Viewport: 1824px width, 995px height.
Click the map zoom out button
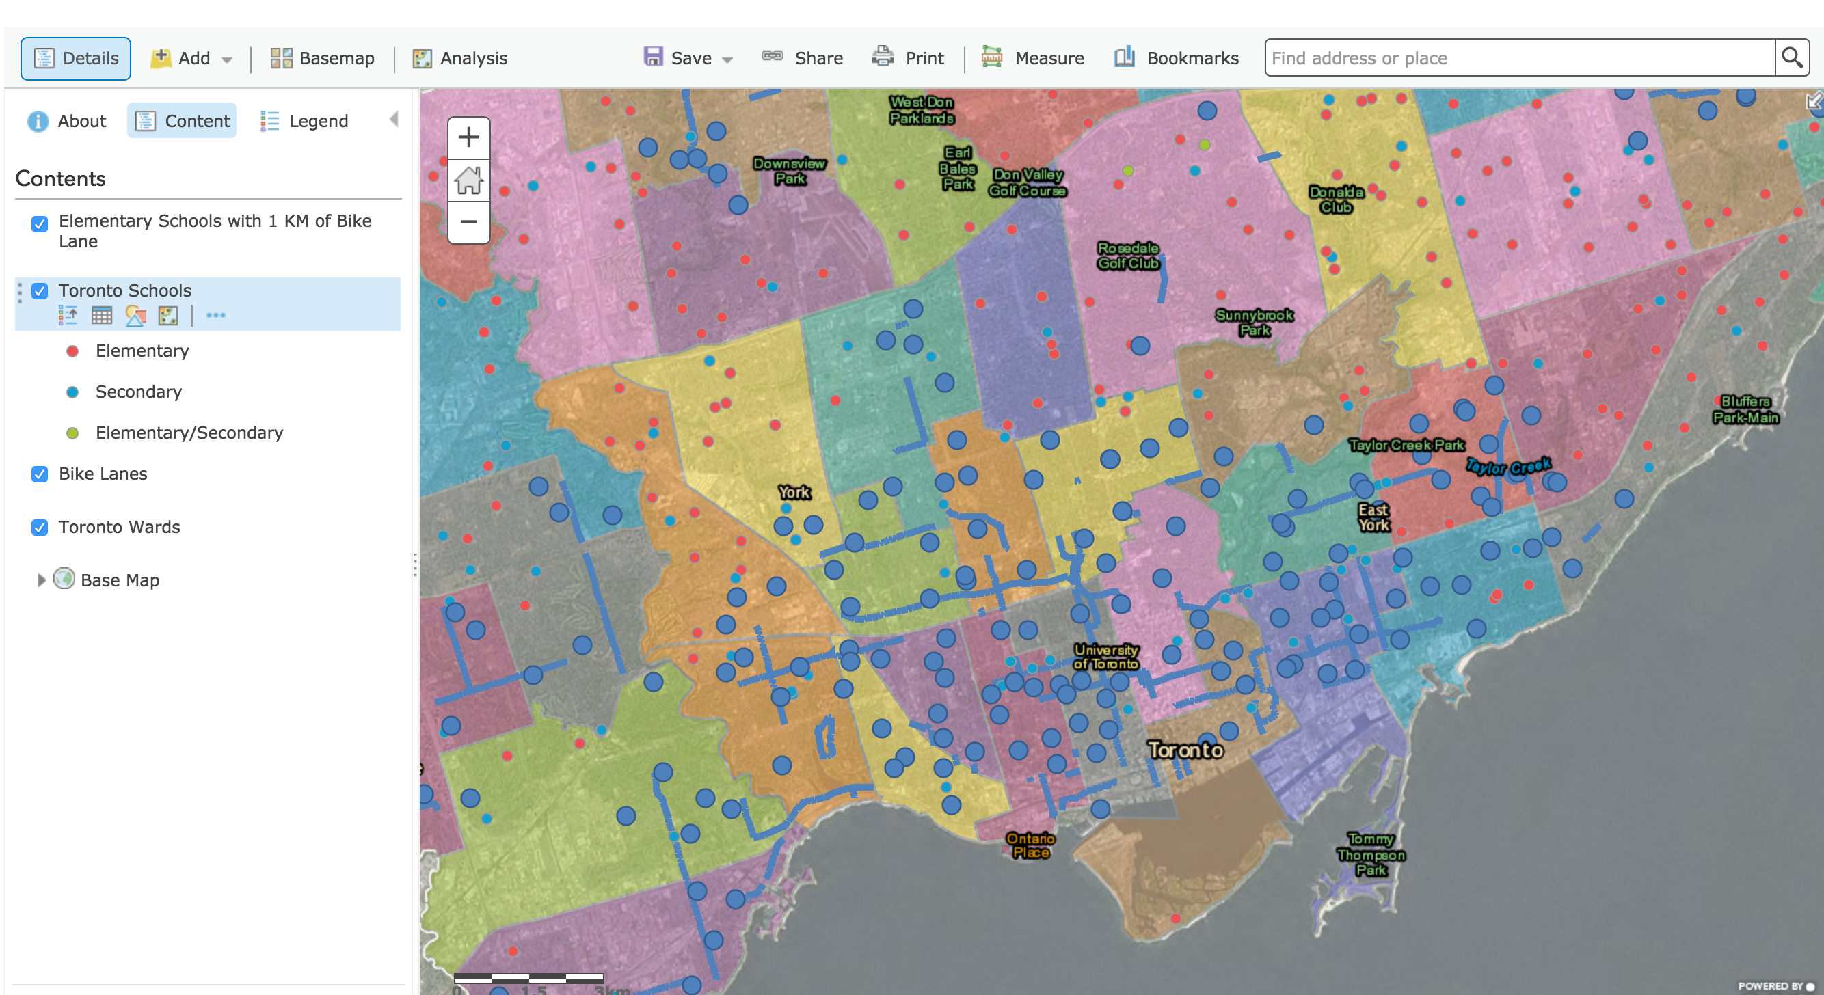click(469, 222)
